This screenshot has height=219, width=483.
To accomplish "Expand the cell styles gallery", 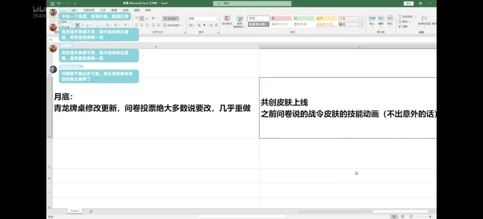I will pos(362,26).
